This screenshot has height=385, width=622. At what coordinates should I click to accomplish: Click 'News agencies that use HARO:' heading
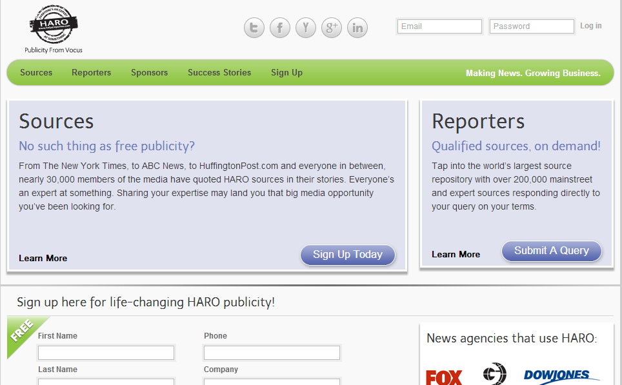coord(512,338)
